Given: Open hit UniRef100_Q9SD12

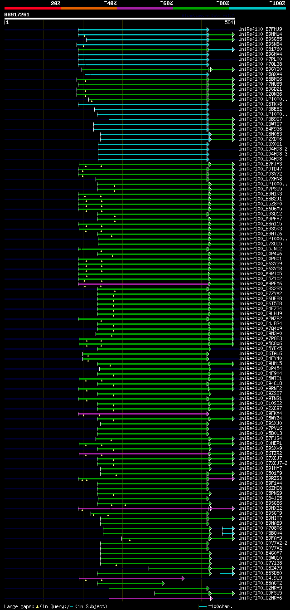Looking at the screenshot, I should (260, 214).
